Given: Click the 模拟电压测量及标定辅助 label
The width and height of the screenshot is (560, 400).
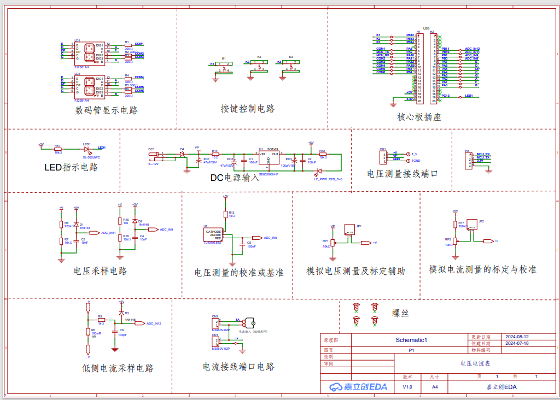Looking at the screenshot, I should [355, 271].
